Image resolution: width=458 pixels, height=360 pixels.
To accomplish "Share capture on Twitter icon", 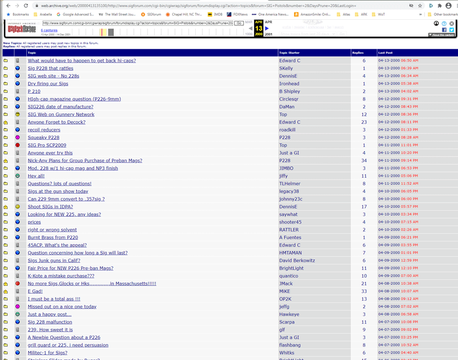I will (x=451, y=30).
